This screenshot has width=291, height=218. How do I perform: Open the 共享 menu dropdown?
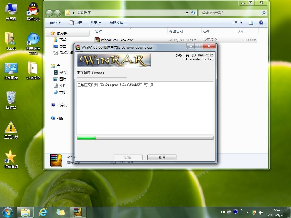pyautogui.click(x=95, y=23)
